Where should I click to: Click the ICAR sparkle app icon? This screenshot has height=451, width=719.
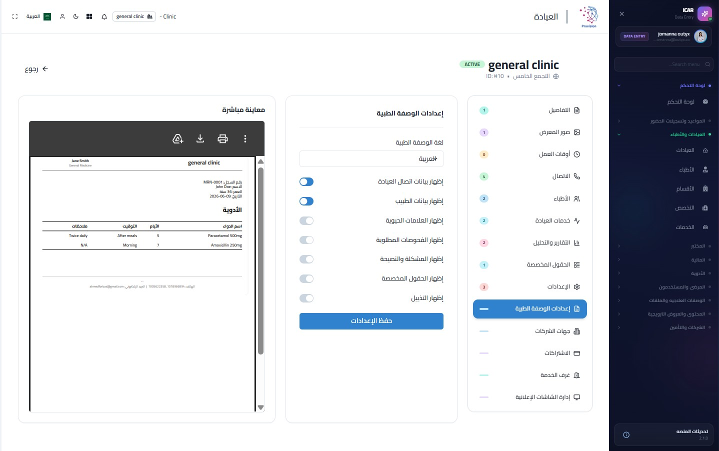click(704, 13)
